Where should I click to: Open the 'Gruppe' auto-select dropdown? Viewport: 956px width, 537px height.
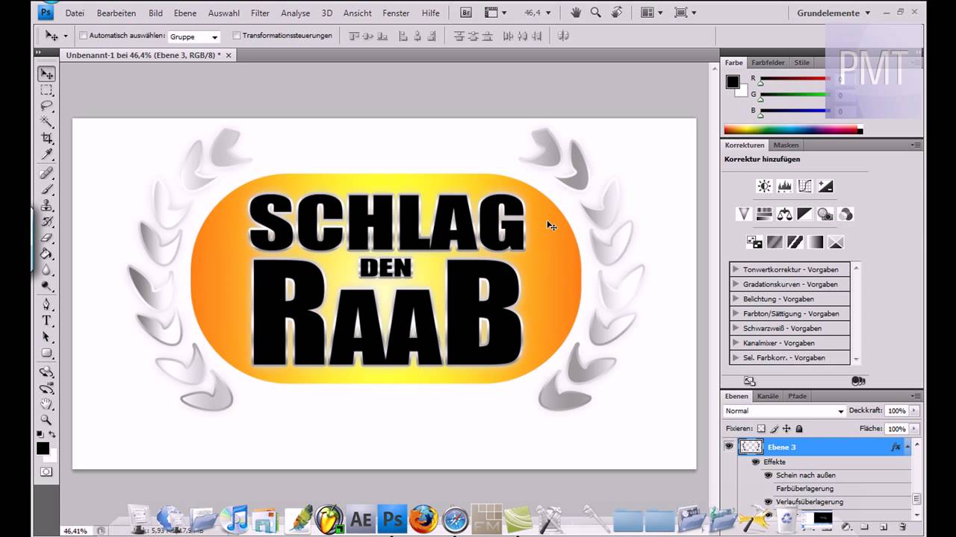pyautogui.click(x=194, y=37)
